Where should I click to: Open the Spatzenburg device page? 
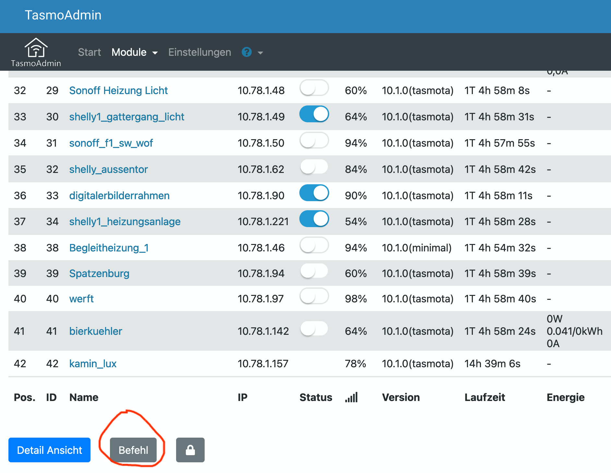coord(99,273)
